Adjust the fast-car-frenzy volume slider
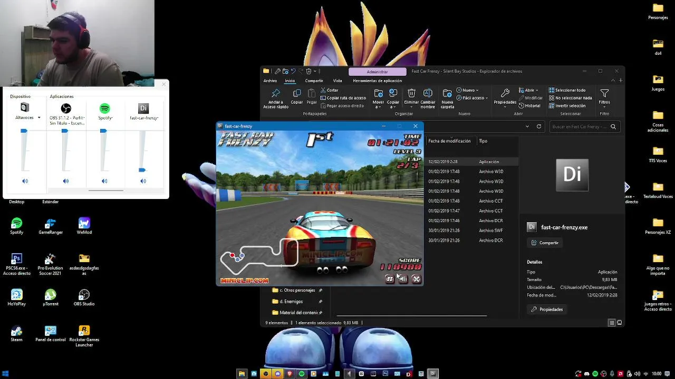This screenshot has height=379, width=675. tap(142, 170)
